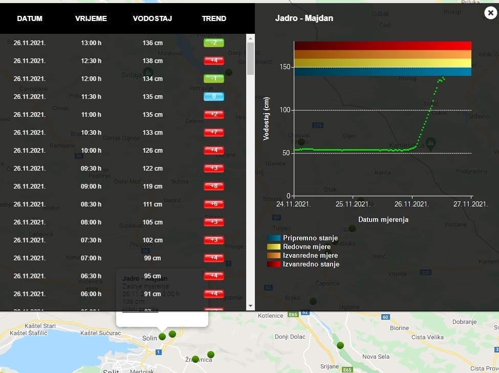Select the 136 cm water level reading
This screenshot has width=499, height=373.
(x=153, y=43)
